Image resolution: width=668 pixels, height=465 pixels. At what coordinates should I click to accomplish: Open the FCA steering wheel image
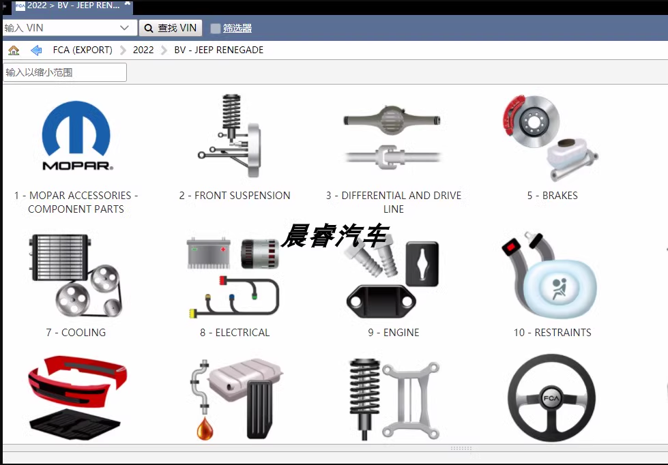(x=551, y=397)
